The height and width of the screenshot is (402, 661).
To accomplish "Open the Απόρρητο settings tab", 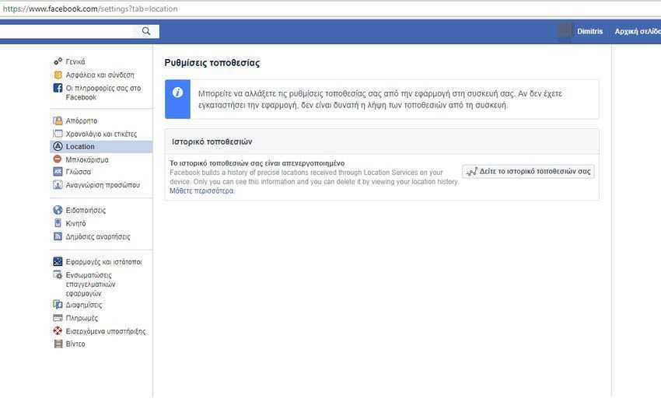I will [82, 121].
